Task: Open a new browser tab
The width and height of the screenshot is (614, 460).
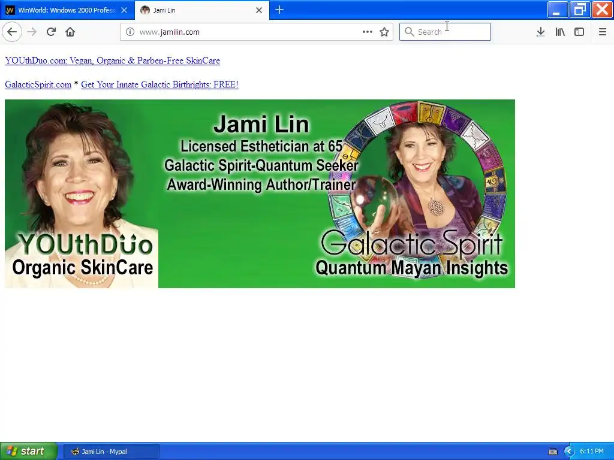Action: pos(279,10)
